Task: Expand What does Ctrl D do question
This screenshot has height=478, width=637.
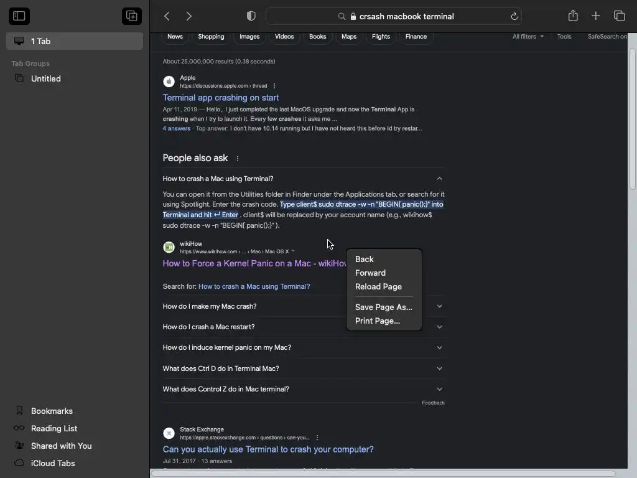Action: (303, 368)
